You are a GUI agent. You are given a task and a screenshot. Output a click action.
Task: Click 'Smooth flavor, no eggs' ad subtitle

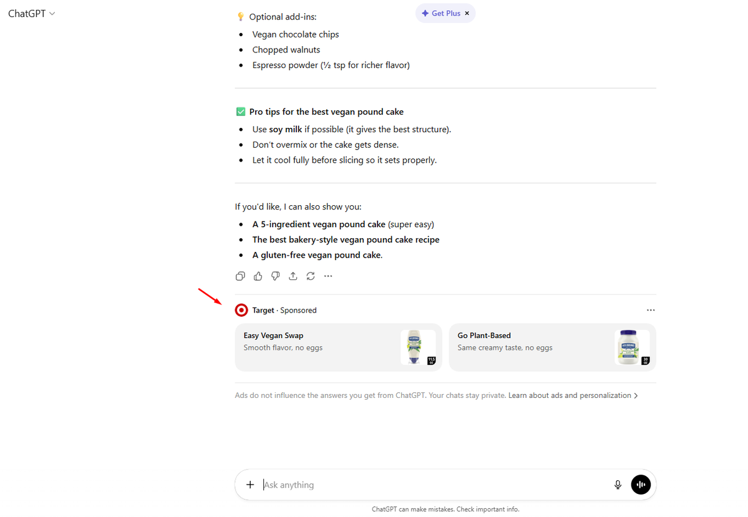click(283, 348)
